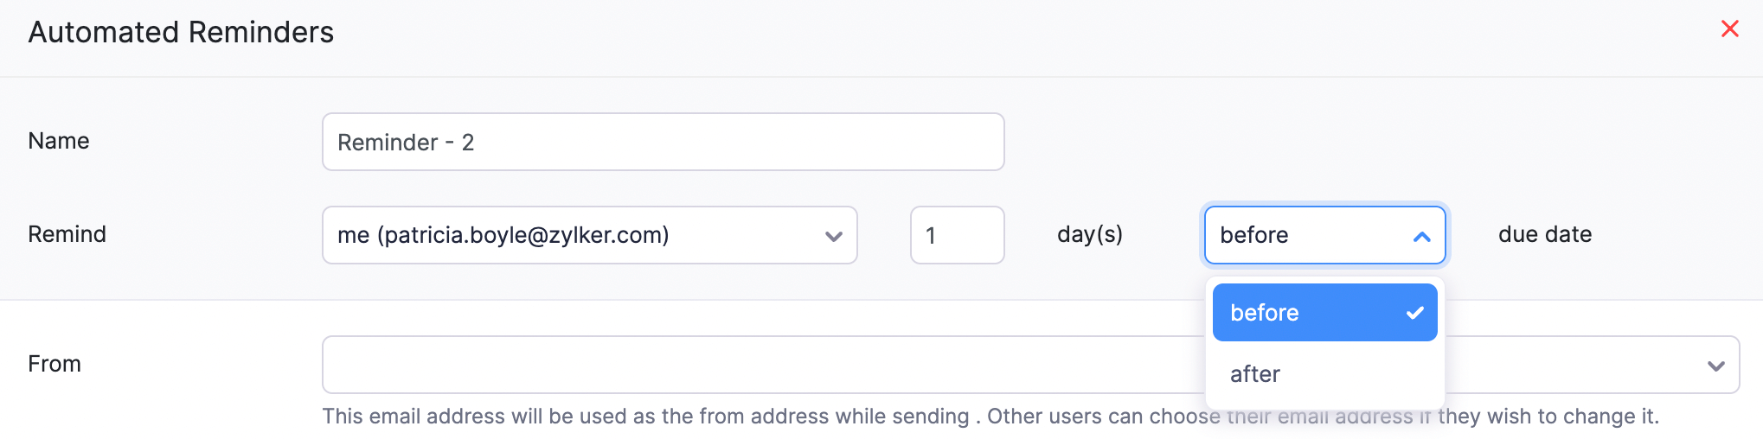Click the "Name" field label
Viewport: 1763px width, 439px height.
tap(59, 141)
